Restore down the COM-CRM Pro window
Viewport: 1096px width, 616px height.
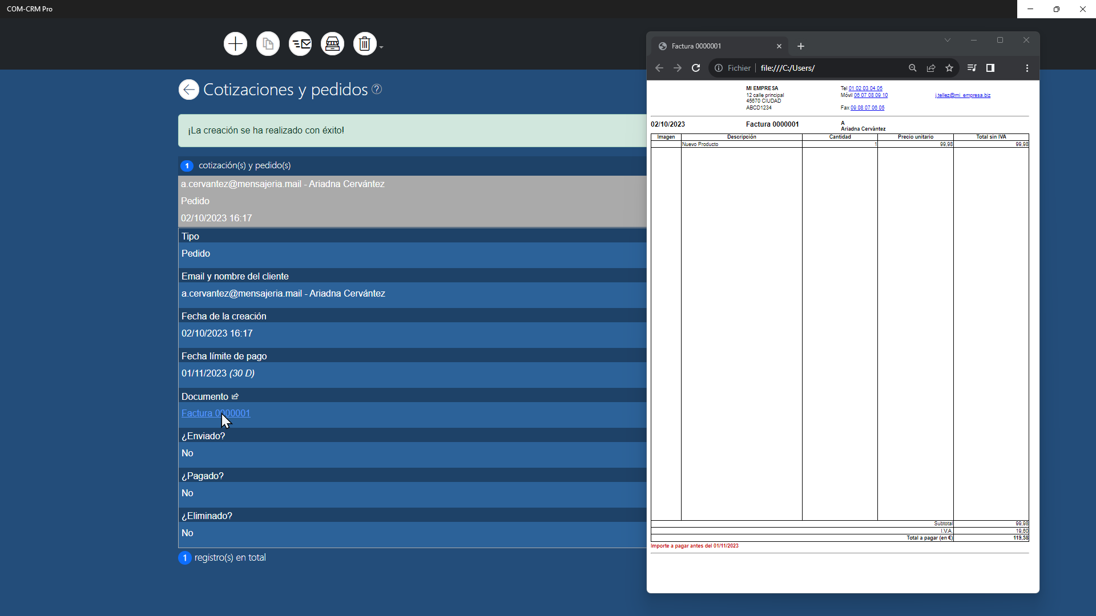(1057, 9)
